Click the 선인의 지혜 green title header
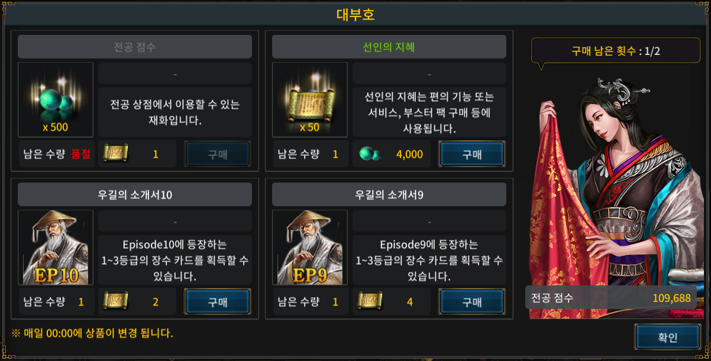The height and width of the screenshot is (361, 711). coord(389,47)
